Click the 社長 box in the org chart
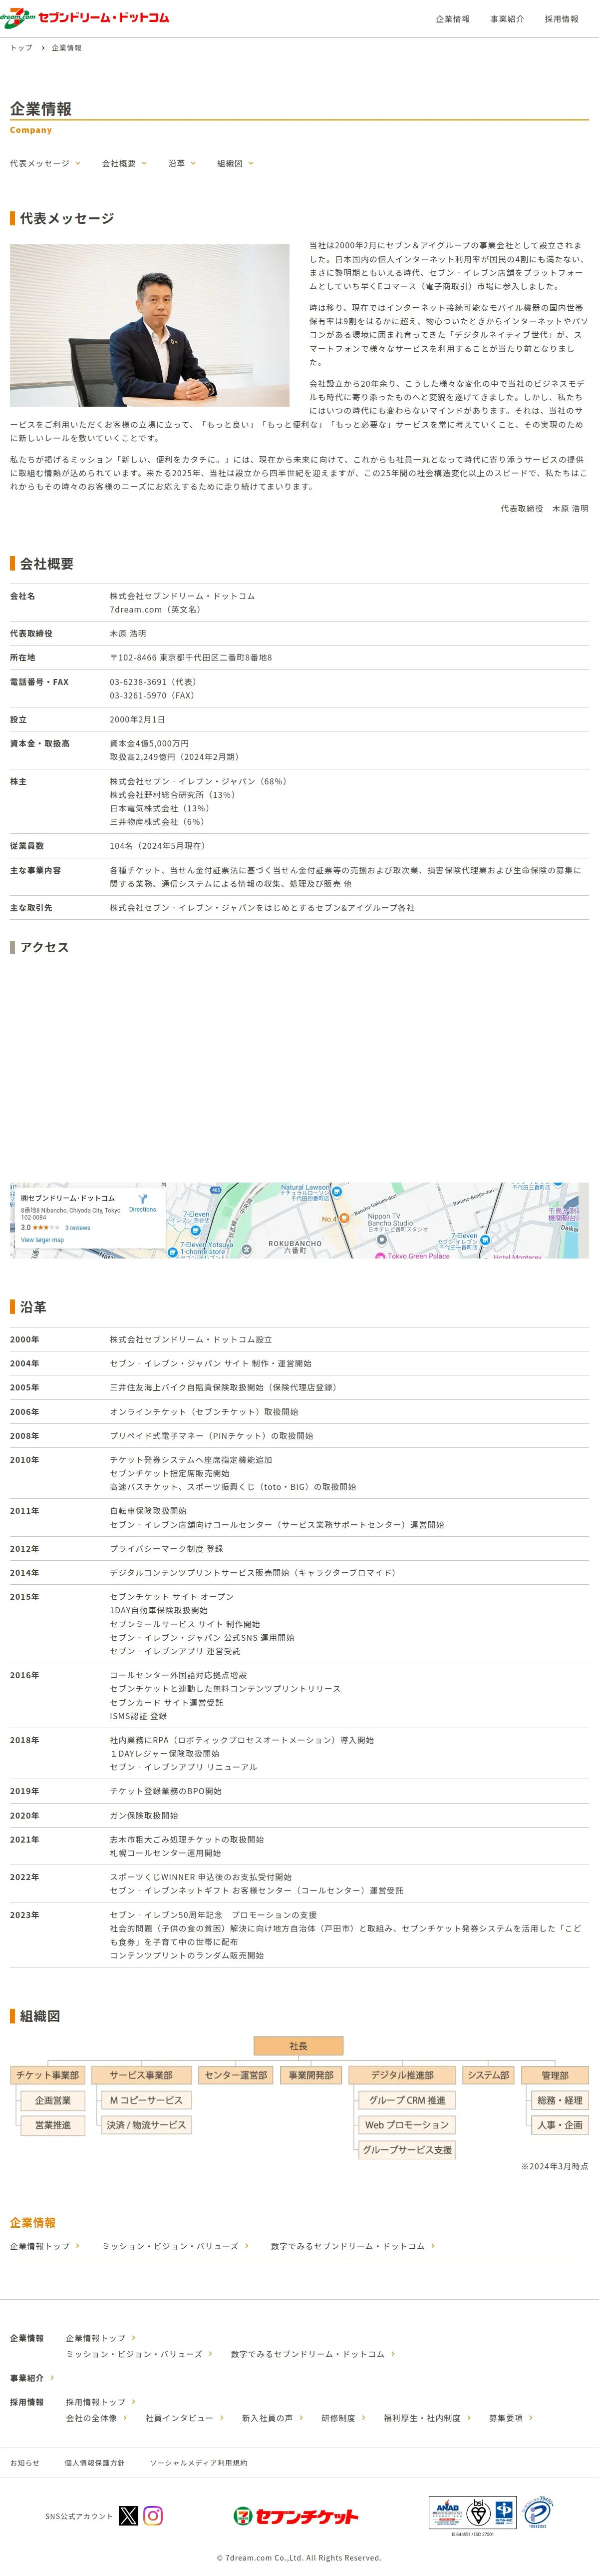599x2576 pixels. tap(299, 2046)
